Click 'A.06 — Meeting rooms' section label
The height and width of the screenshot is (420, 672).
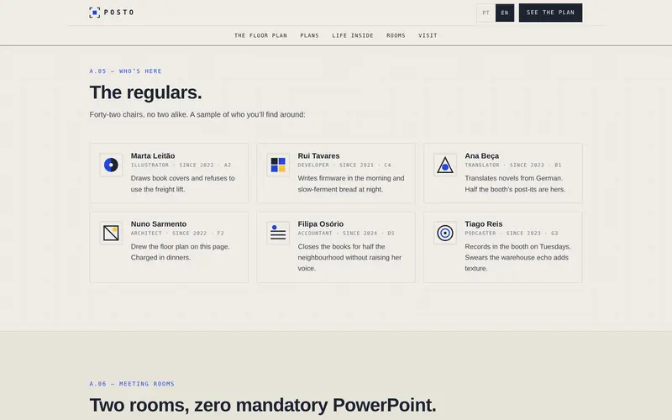(132, 384)
